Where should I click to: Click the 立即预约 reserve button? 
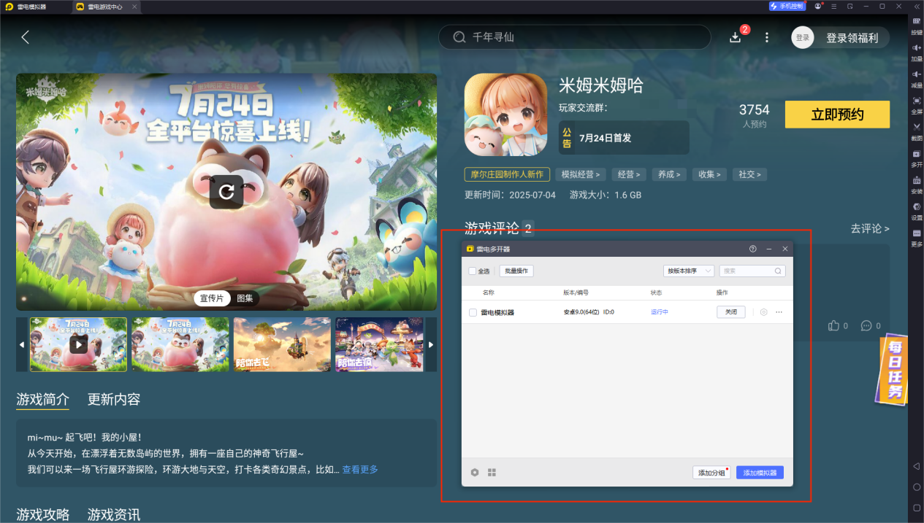tap(837, 115)
